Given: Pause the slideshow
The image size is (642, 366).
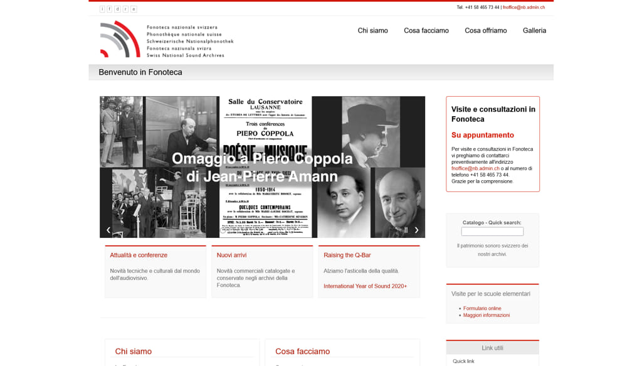Looking at the screenshot, I should click(406, 230).
